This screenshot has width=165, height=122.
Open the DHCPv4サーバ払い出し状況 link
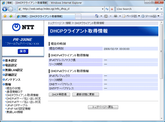coord(23,99)
